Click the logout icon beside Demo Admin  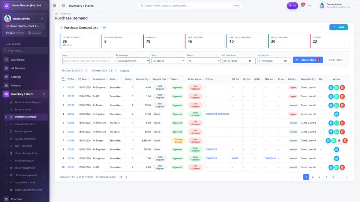(x=42, y=19)
